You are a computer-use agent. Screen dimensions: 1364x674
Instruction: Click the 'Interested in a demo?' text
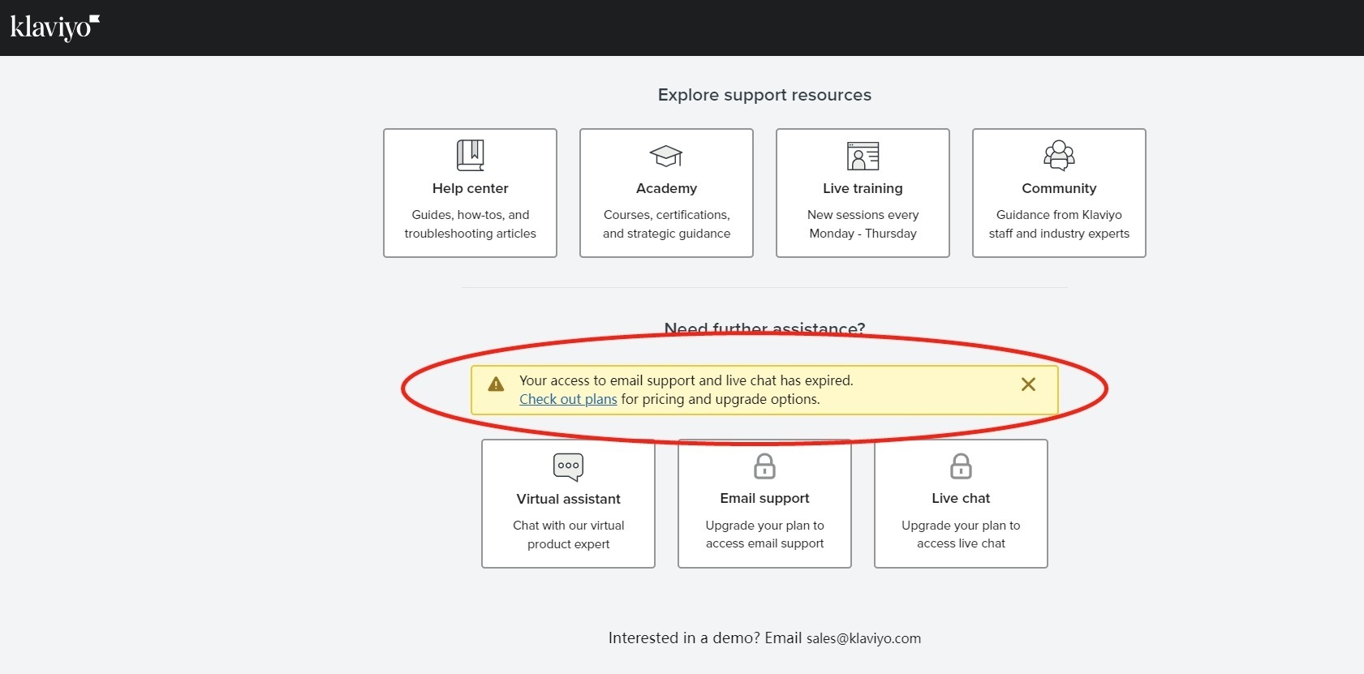point(684,638)
